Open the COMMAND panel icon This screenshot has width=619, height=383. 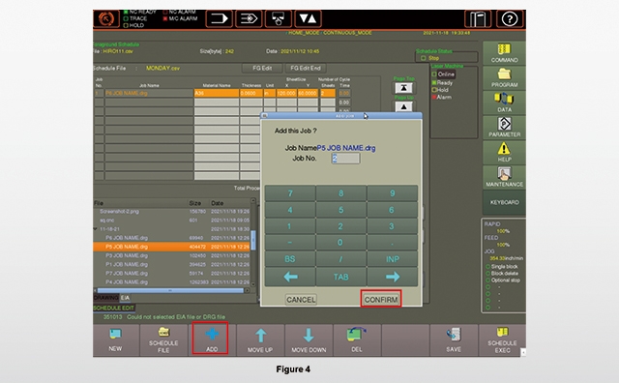[x=504, y=49]
